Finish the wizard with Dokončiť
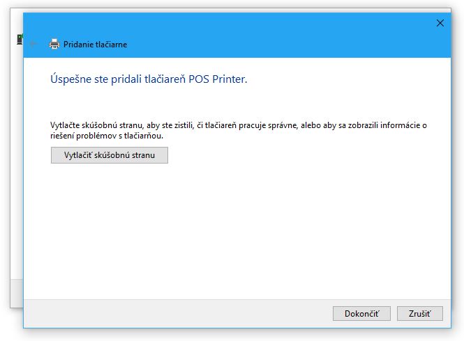Screen dimensions: 464x341 361,314
